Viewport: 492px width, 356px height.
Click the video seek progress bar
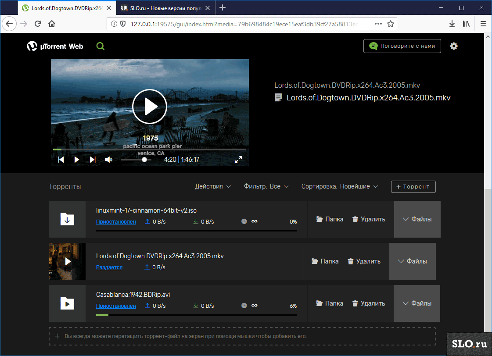tap(150, 150)
